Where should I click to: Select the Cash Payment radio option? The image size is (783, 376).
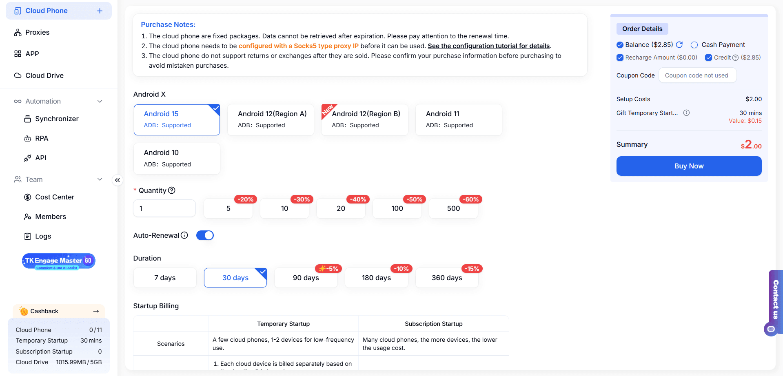[694, 45]
